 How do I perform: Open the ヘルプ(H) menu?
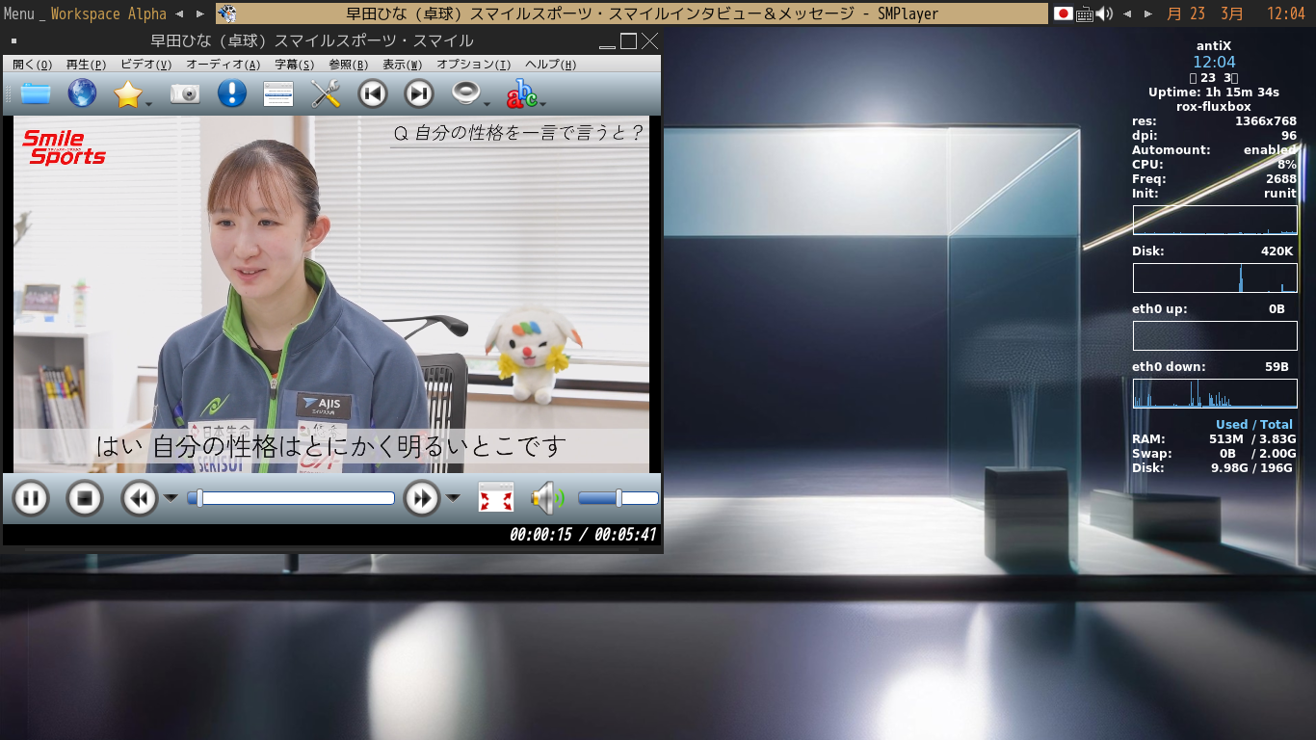pyautogui.click(x=550, y=65)
